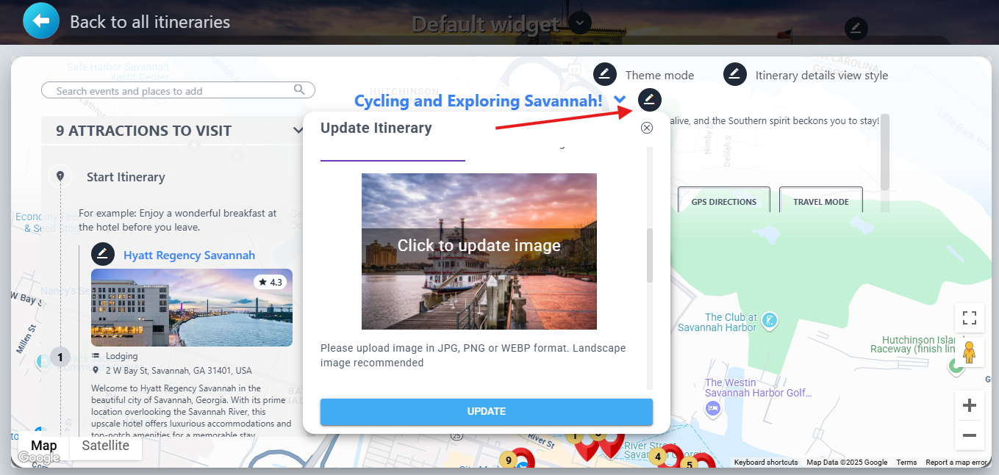
Task: Zoom out on the map
Action: pos(970,435)
